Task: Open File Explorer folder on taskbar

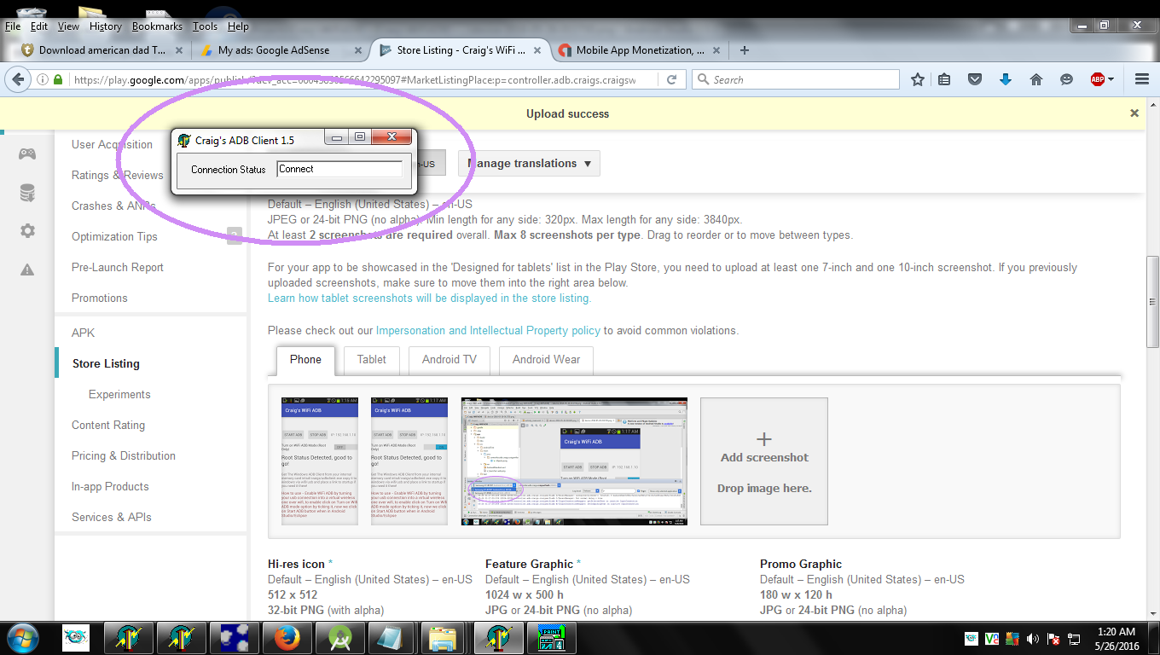Action: point(442,637)
